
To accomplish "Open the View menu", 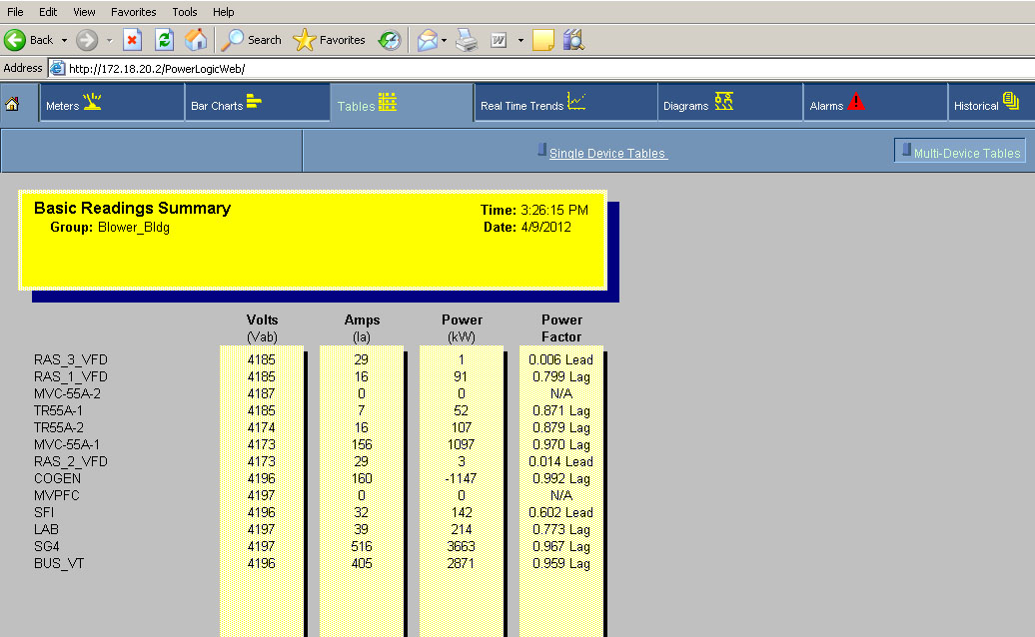I will (x=84, y=12).
